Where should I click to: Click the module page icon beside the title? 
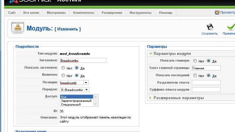click(18, 28)
